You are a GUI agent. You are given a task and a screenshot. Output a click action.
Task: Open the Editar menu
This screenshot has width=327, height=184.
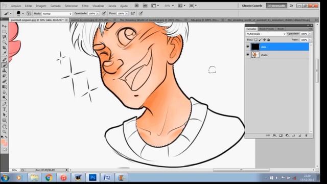click(x=29, y=6)
